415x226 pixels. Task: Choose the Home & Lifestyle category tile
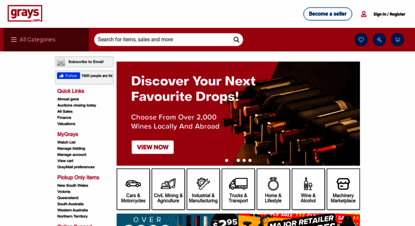click(x=273, y=189)
